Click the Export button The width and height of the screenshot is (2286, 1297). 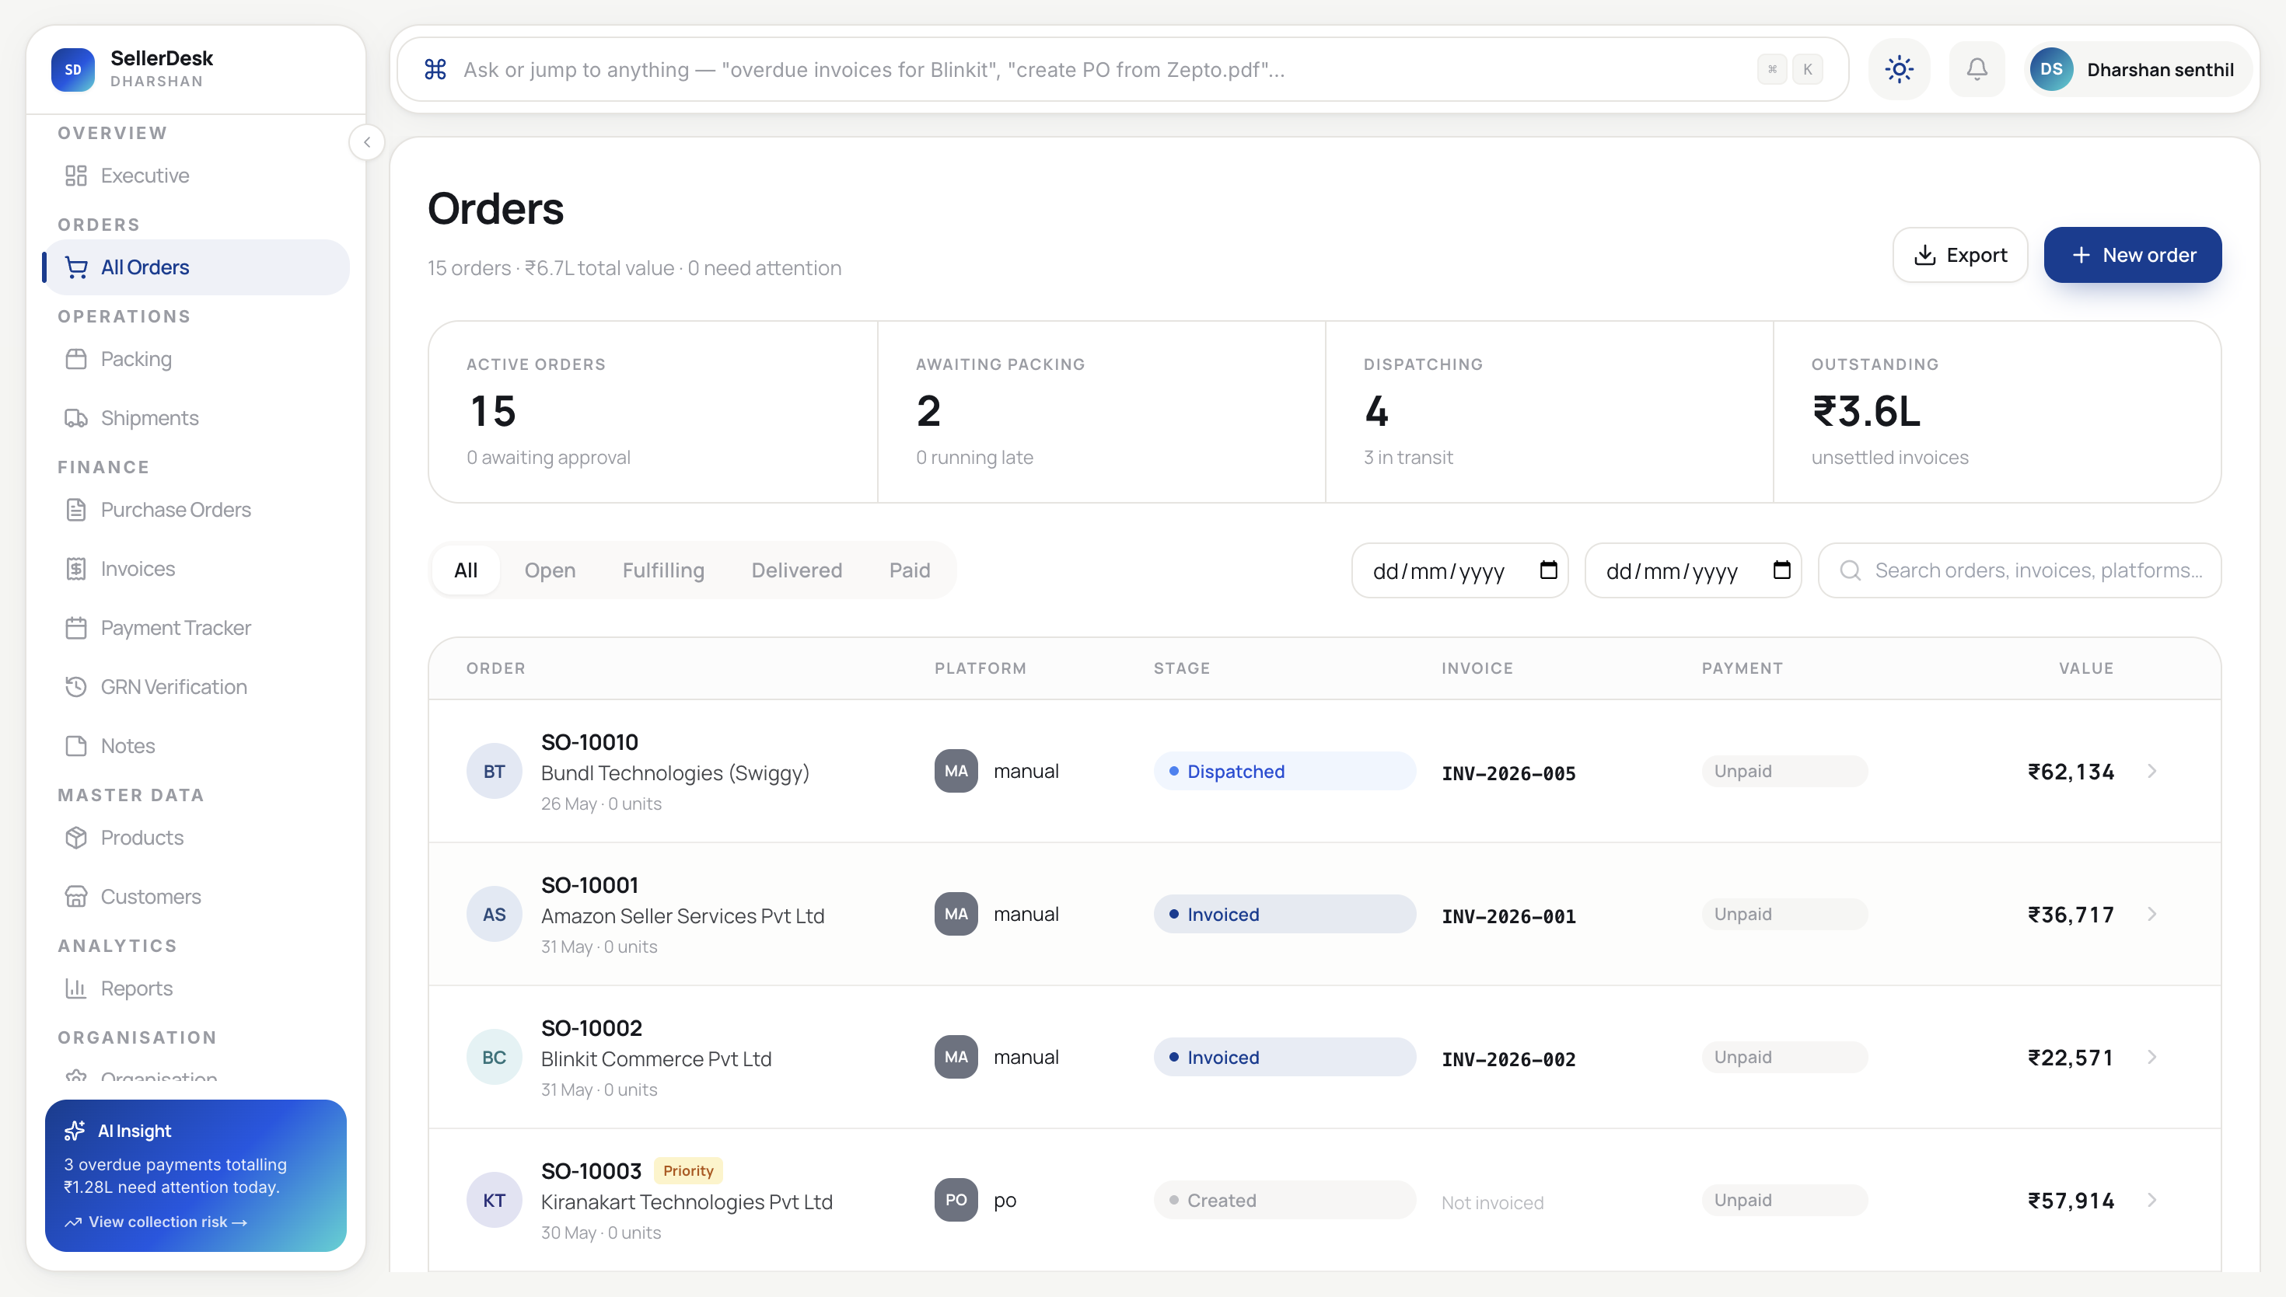(1959, 255)
